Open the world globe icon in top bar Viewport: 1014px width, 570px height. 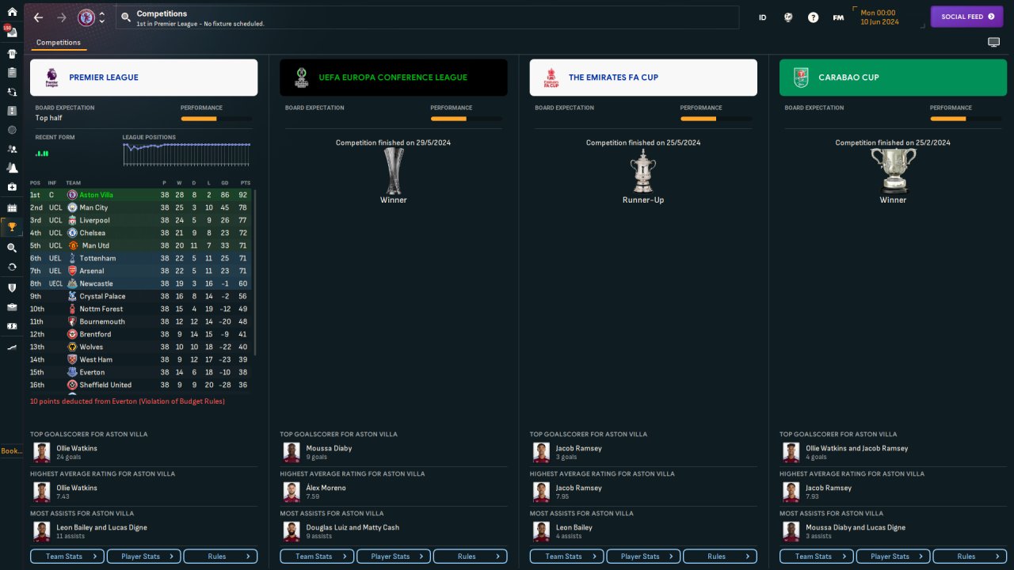coord(788,17)
